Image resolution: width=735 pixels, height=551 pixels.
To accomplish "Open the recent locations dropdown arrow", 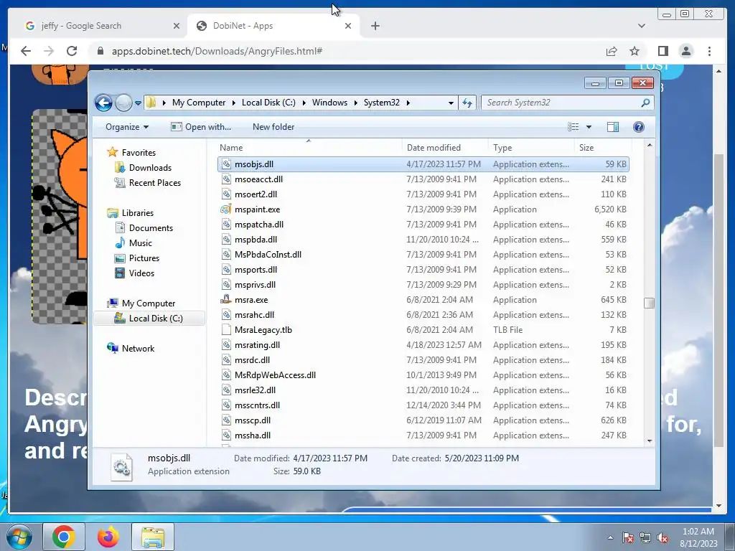I will pyautogui.click(x=138, y=103).
